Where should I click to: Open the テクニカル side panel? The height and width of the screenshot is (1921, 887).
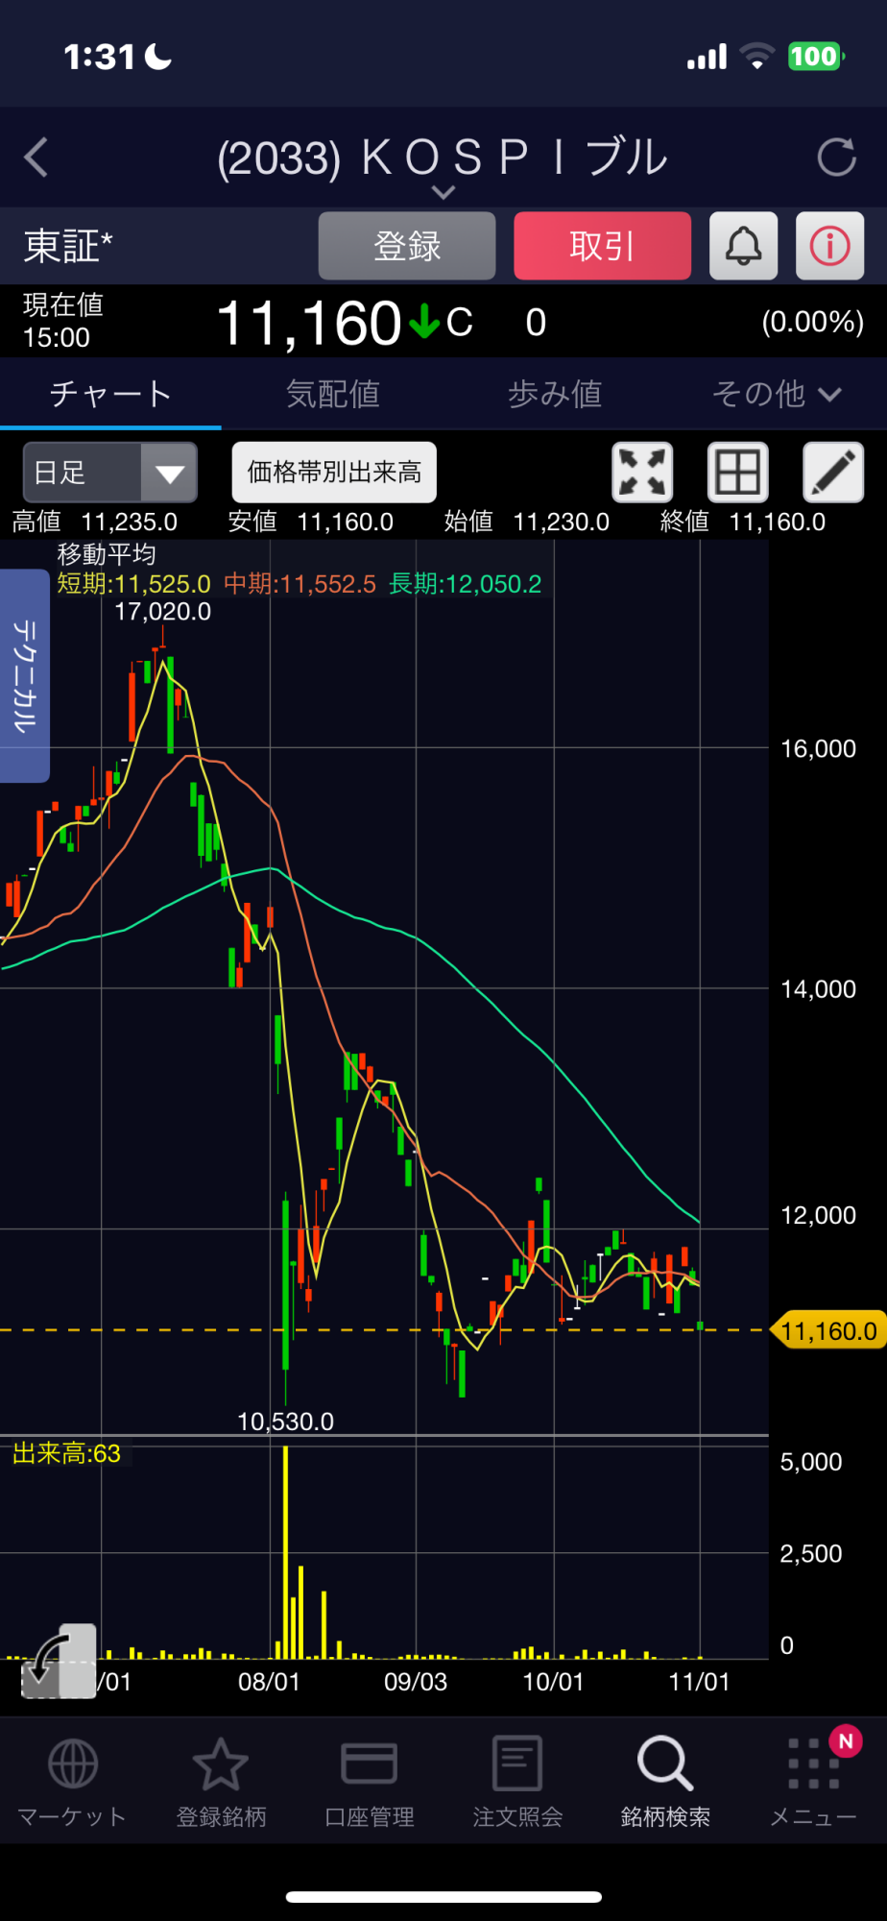coord(25,675)
